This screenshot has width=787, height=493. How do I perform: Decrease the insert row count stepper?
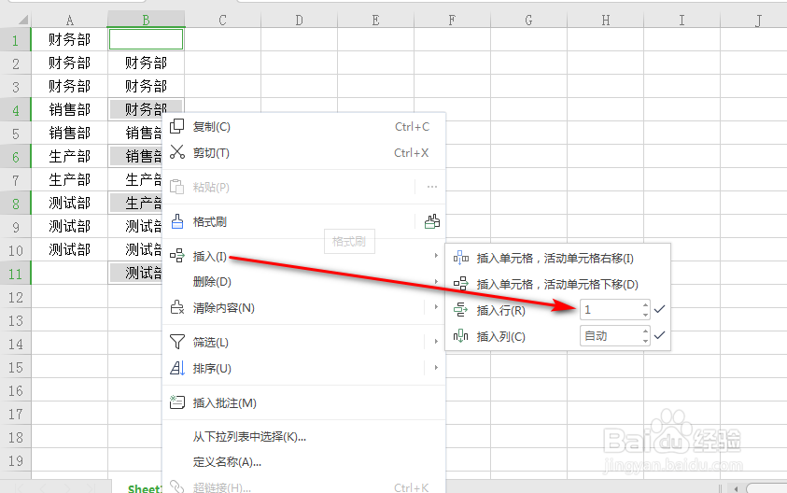point(645,315)
